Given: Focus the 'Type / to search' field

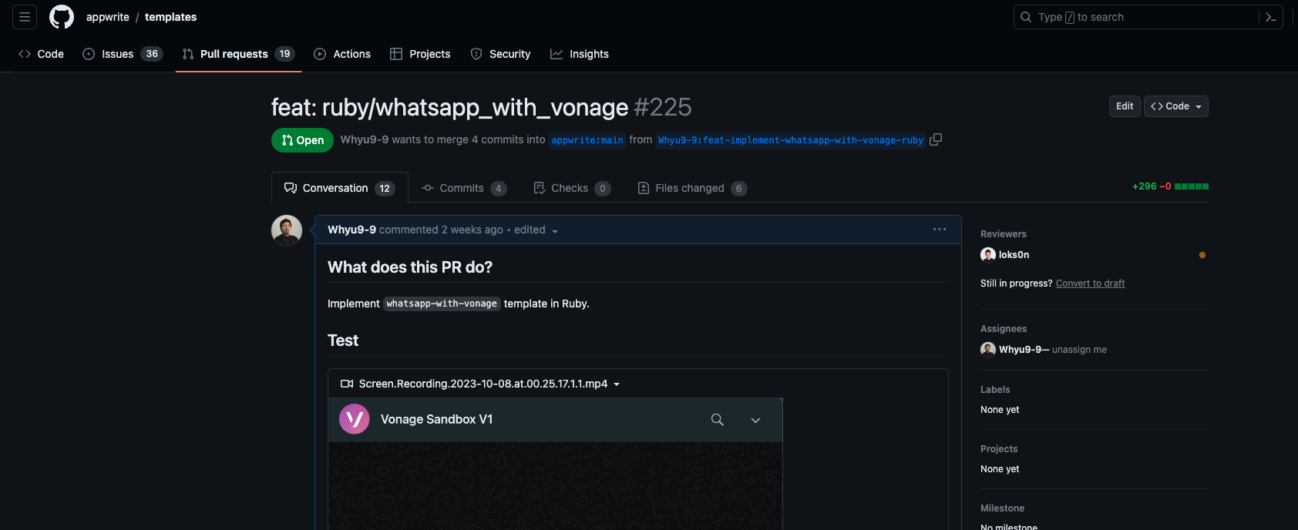Looking at the screenshot, I should point(1148,17).
